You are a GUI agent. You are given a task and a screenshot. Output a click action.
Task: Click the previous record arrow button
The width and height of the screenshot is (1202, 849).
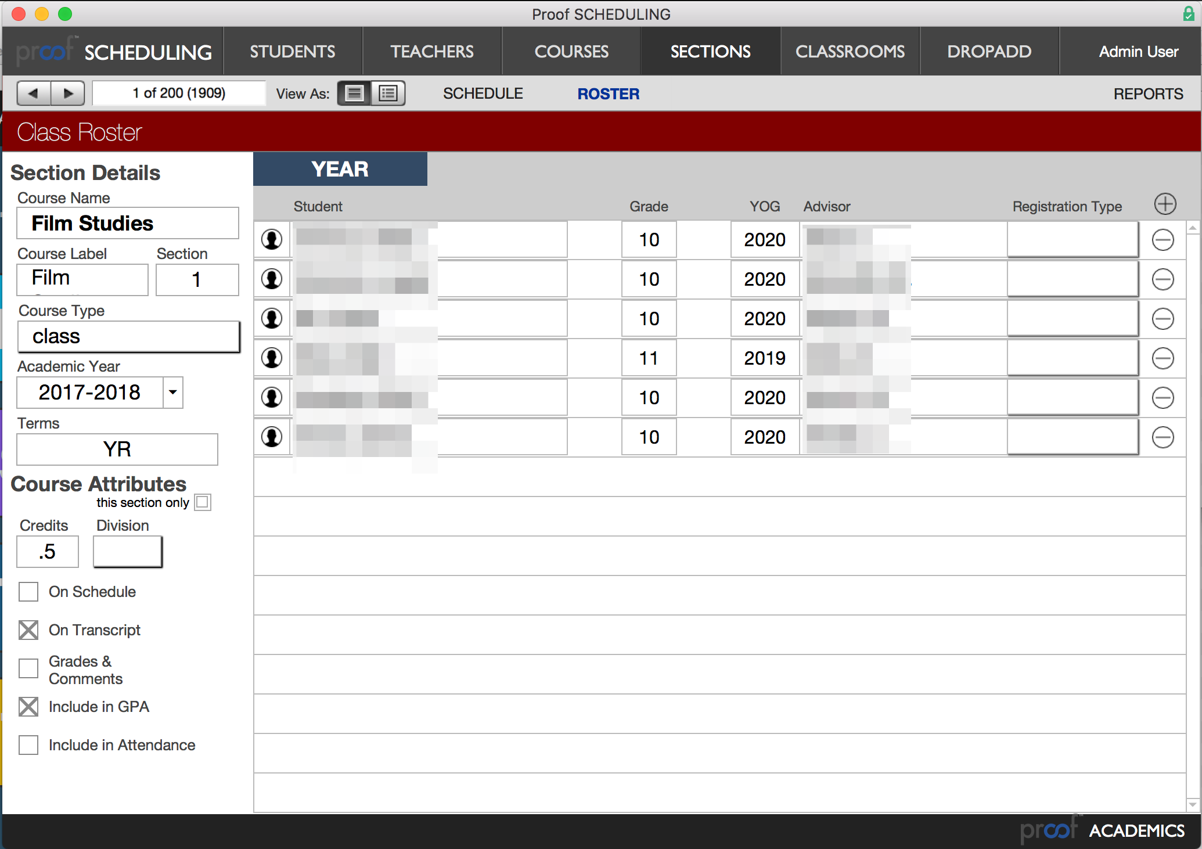tap(34, 93)
